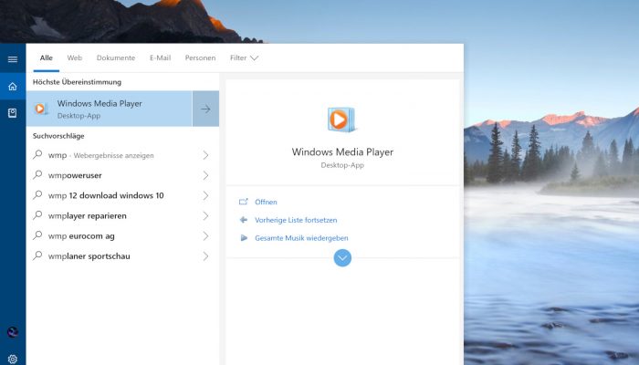Click the magnifier icon next to wmpoweruser
Viewport: 639px width, 365px height.
tap(37, 175)
